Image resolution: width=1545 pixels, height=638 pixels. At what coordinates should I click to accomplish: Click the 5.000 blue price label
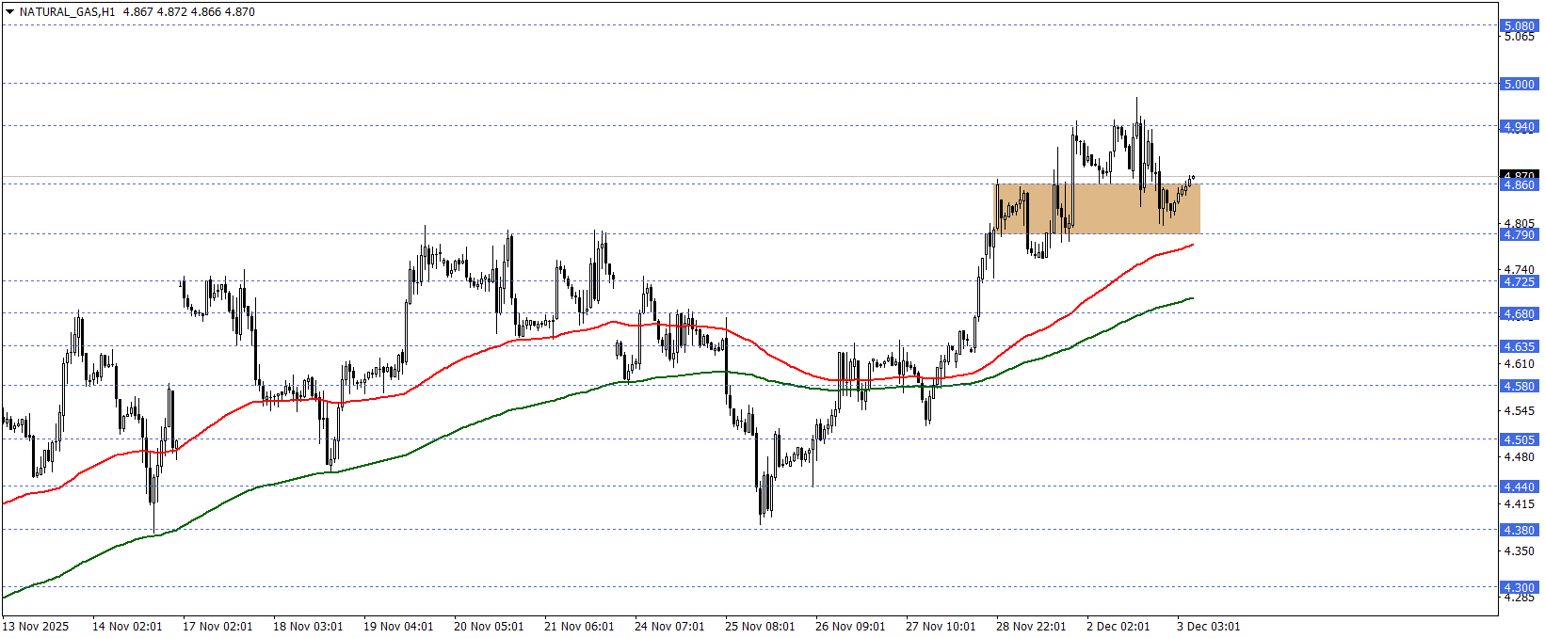[x=1519, y=85]
